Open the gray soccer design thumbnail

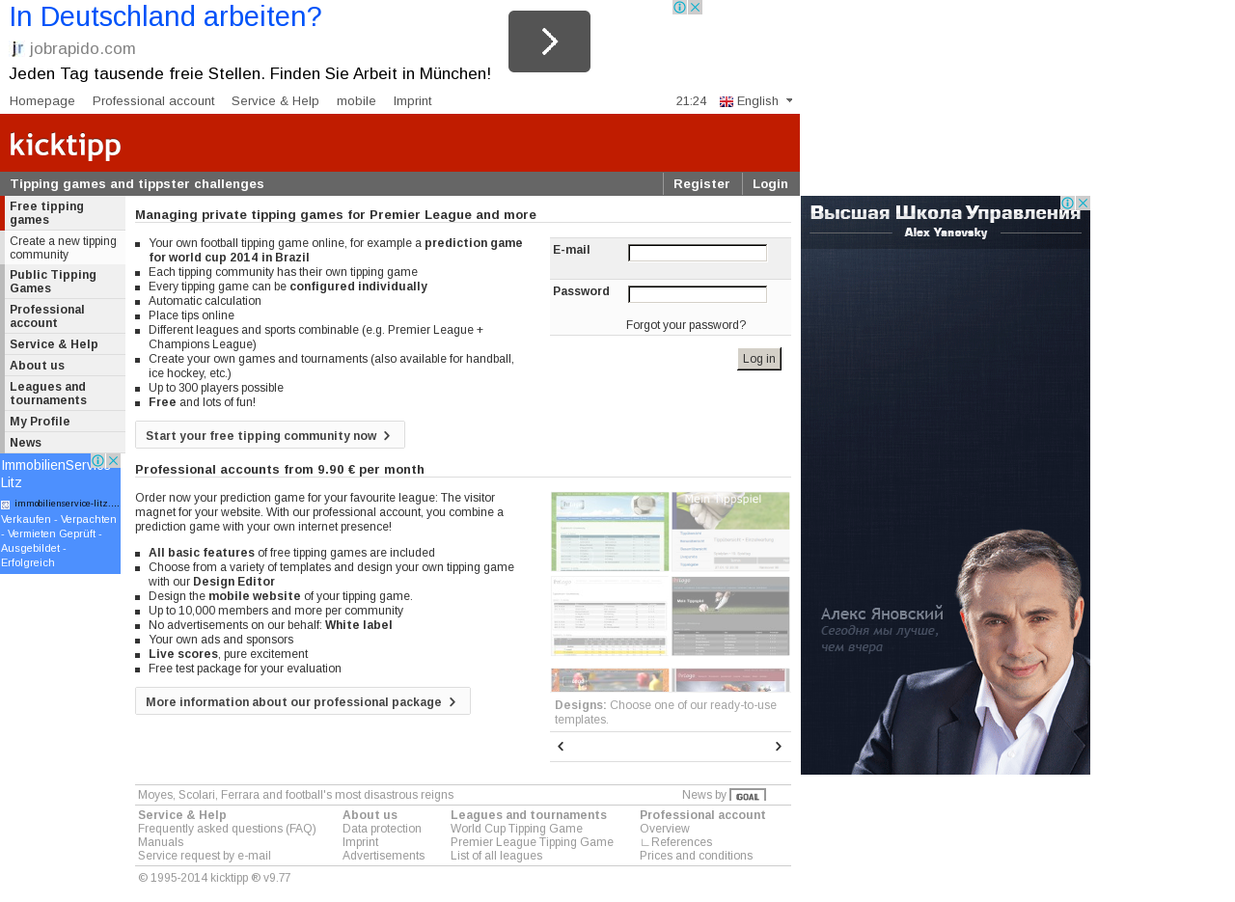(x=730, y=616)
